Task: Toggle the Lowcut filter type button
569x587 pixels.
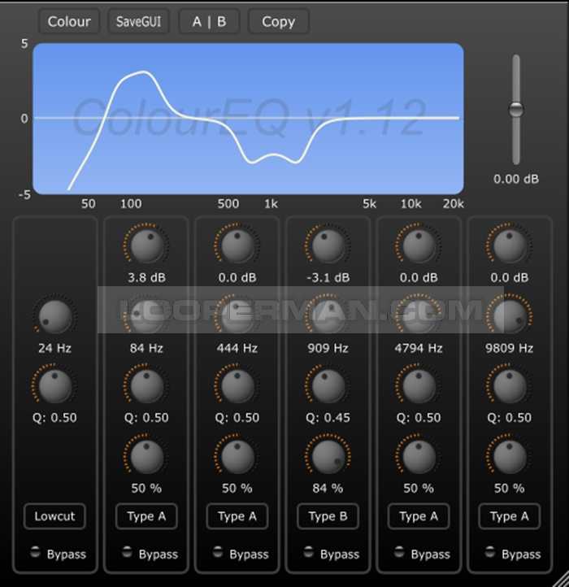Action: pos(54,516)
